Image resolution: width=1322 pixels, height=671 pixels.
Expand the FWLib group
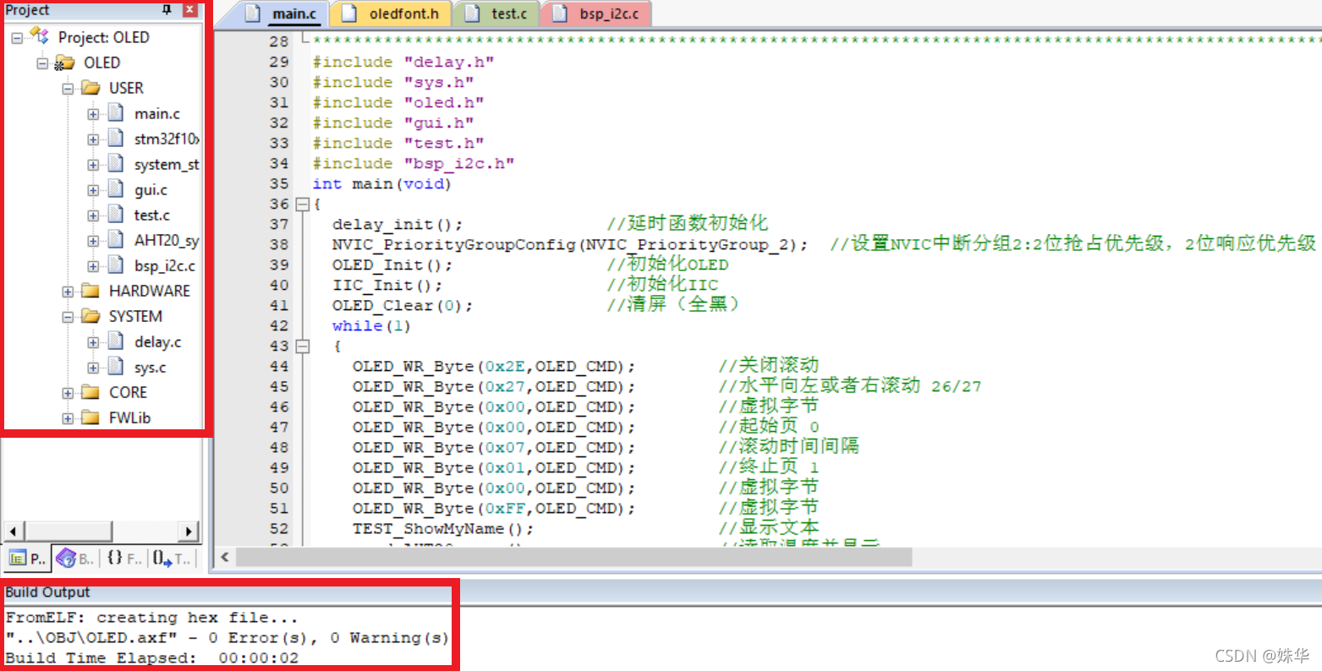tap(68, 418)
